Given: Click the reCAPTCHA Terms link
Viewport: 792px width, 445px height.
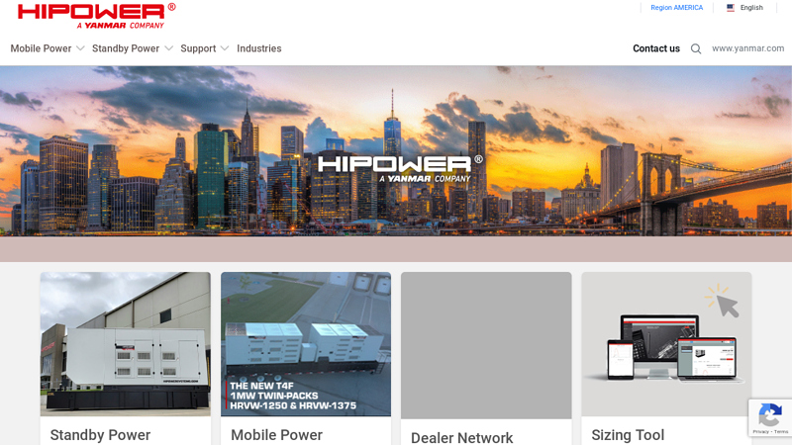Looking at the screenshot, I should [781, 432].
